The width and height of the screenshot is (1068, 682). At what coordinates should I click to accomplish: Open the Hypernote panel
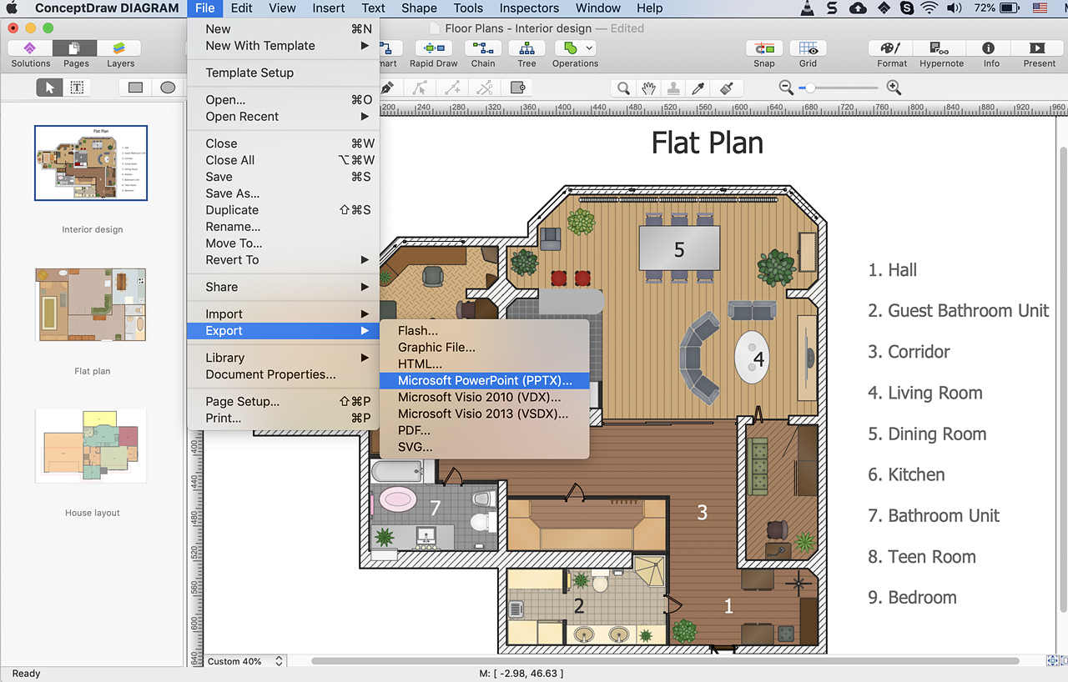[940, 48]
